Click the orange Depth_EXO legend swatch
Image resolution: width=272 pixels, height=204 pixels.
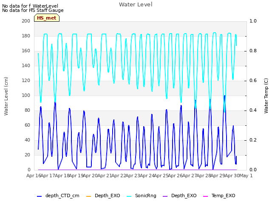point(88,196)
